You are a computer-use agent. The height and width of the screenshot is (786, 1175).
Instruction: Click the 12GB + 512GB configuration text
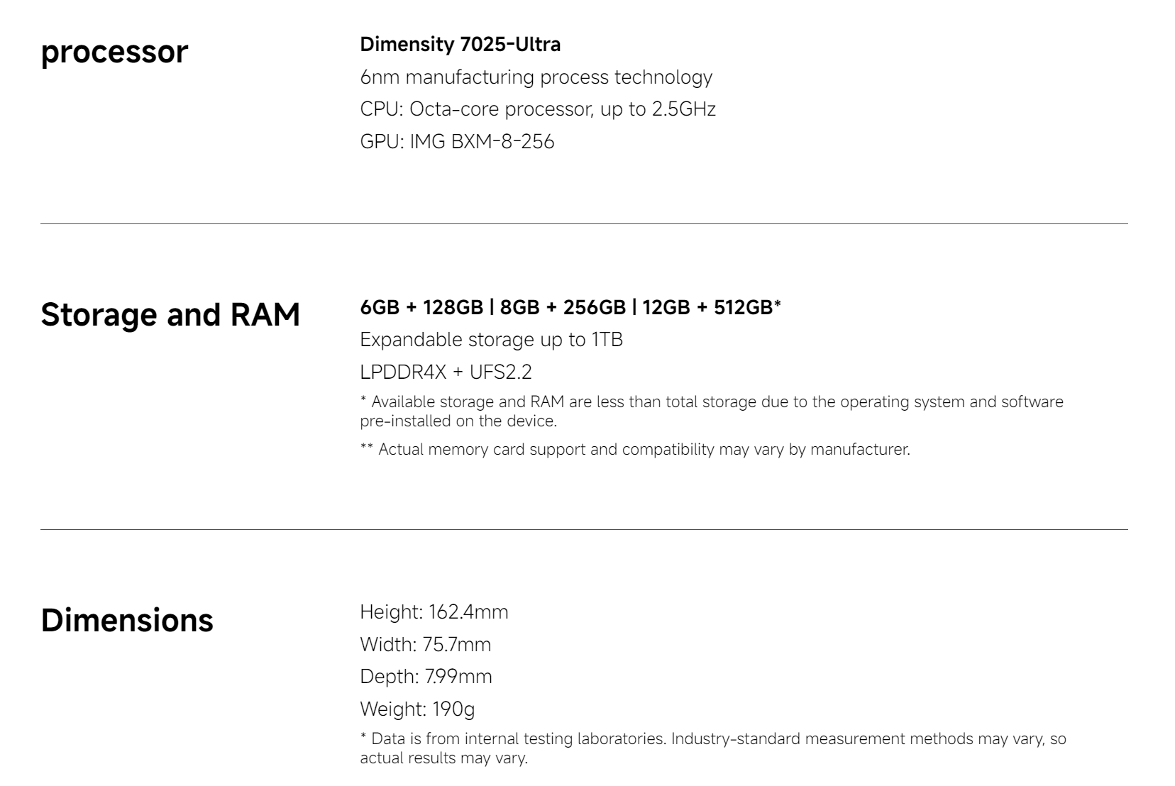pyautogui.click(x=707, y=307)
